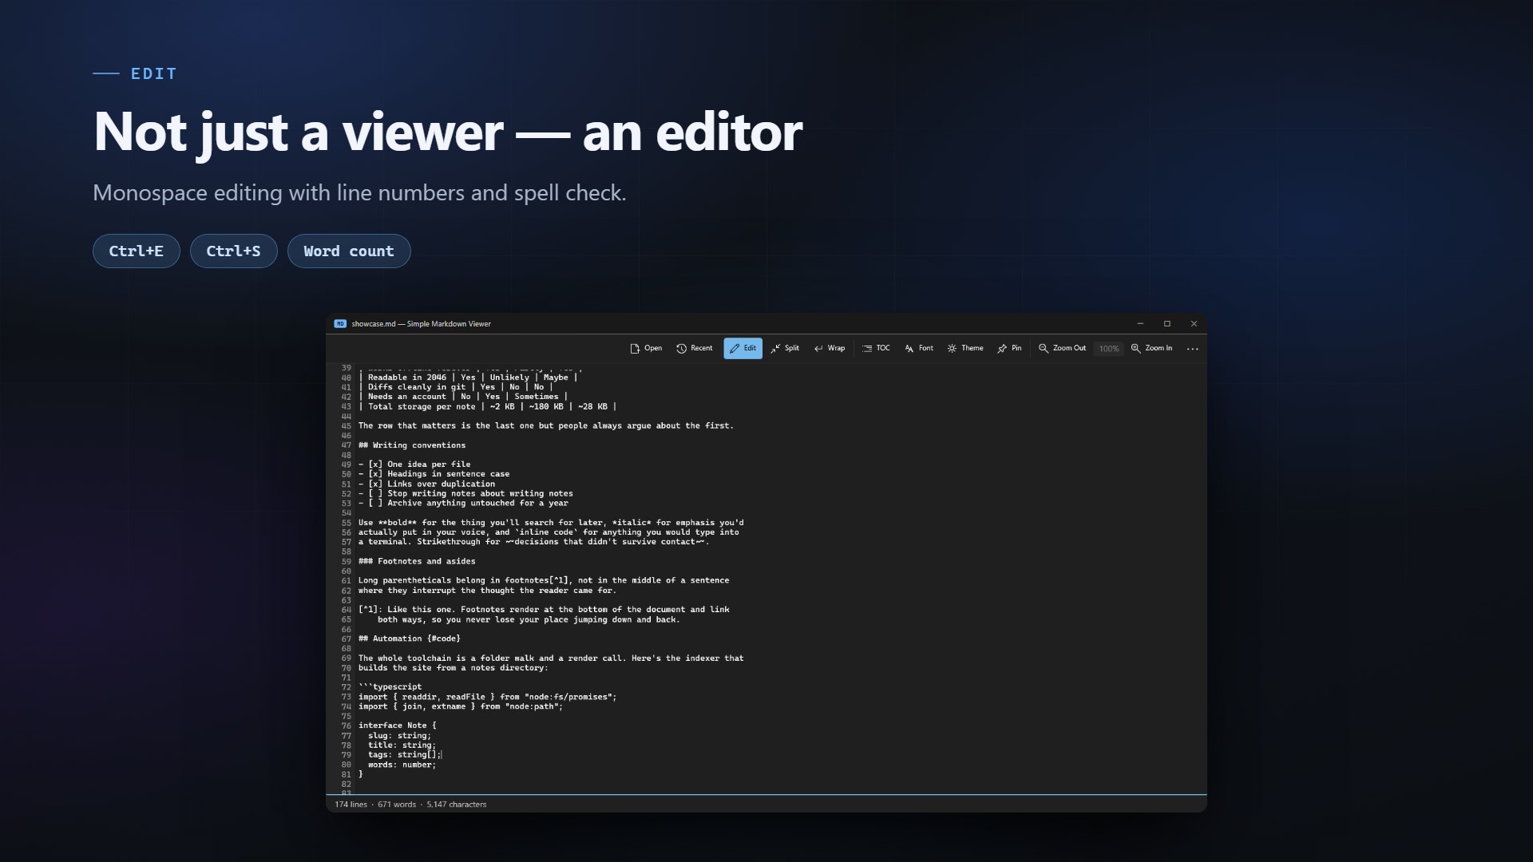The height and width of the screenshot is (862, 1533).
Task: Click the 'Links over duplication' line
Action: click(426, 484)
